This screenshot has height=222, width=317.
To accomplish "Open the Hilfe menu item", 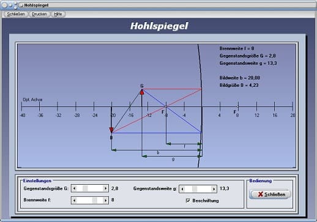I will 58,14.
